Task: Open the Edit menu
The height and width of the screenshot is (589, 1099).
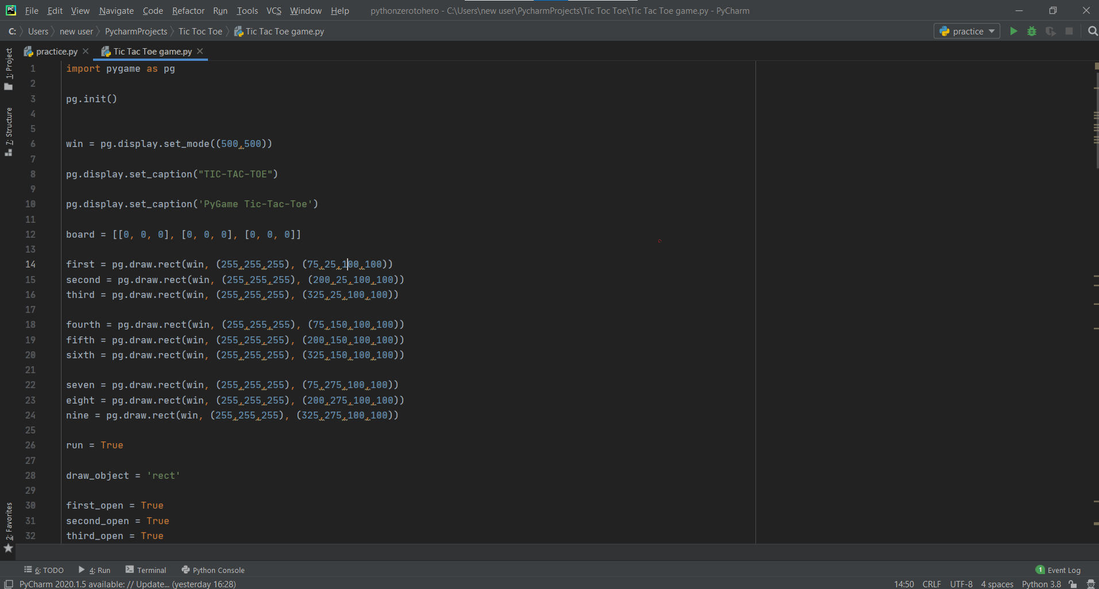Action: 55,10
